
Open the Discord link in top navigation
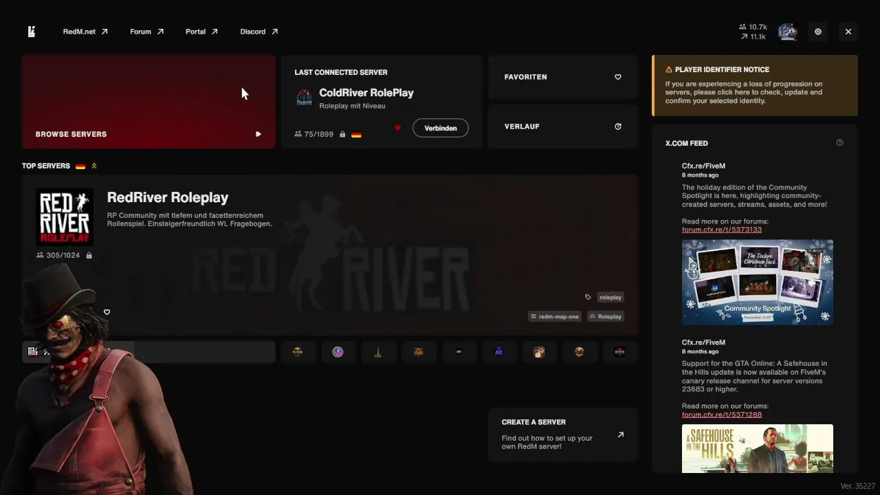258,32
